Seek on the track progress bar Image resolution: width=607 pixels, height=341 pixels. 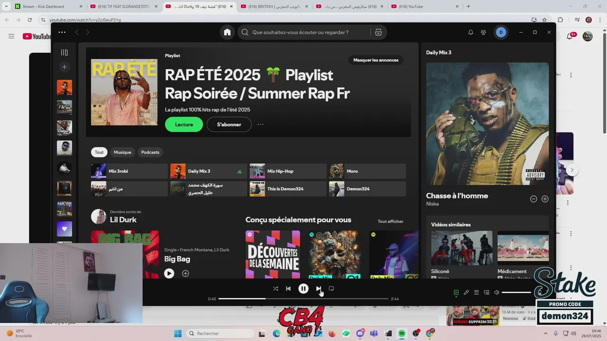tap(303, 299)
